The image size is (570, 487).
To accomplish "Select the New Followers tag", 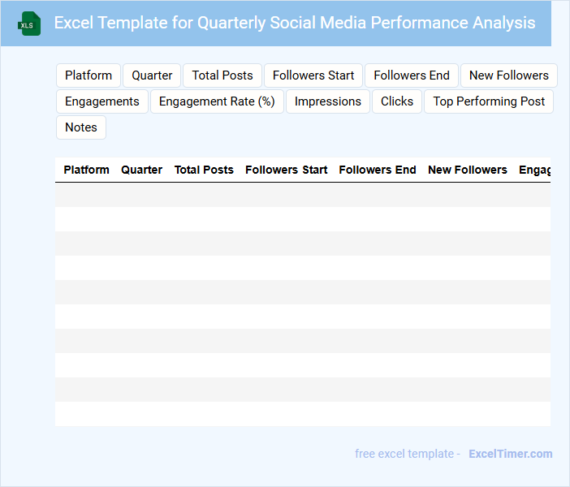I will (x=509, y=75).
